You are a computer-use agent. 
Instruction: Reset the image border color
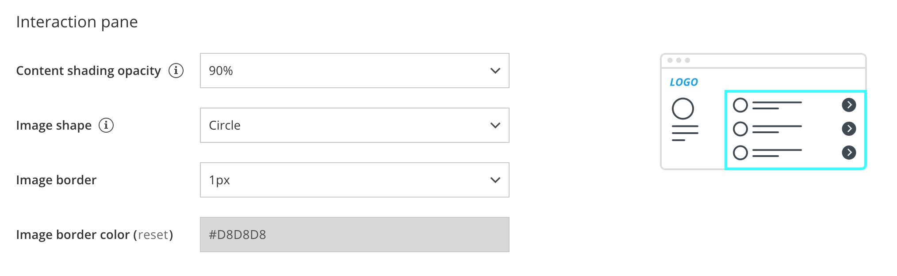[x=153, y=235]
